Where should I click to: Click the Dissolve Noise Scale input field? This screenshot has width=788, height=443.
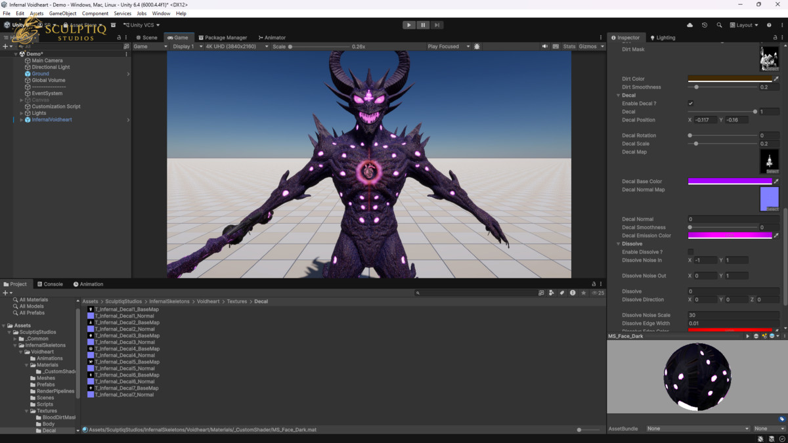click(733, 315)
